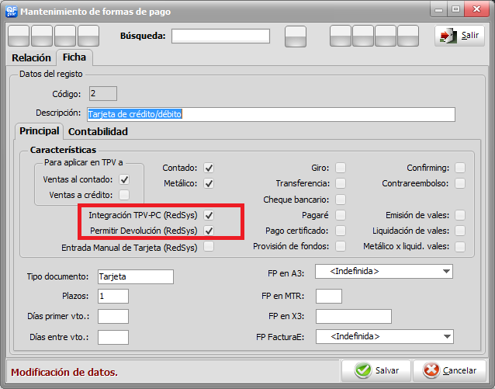This screenshot has width=495, height=389.
Task: Click the Cancelar button
Action: (x=449, y=370)
